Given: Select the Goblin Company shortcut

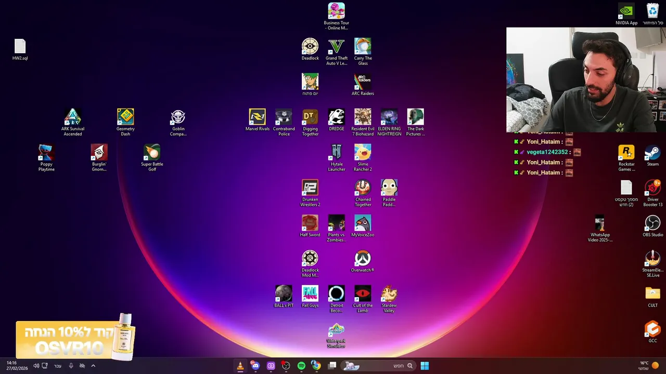Looking at the screenshot, I should click(x=178, y=123).
